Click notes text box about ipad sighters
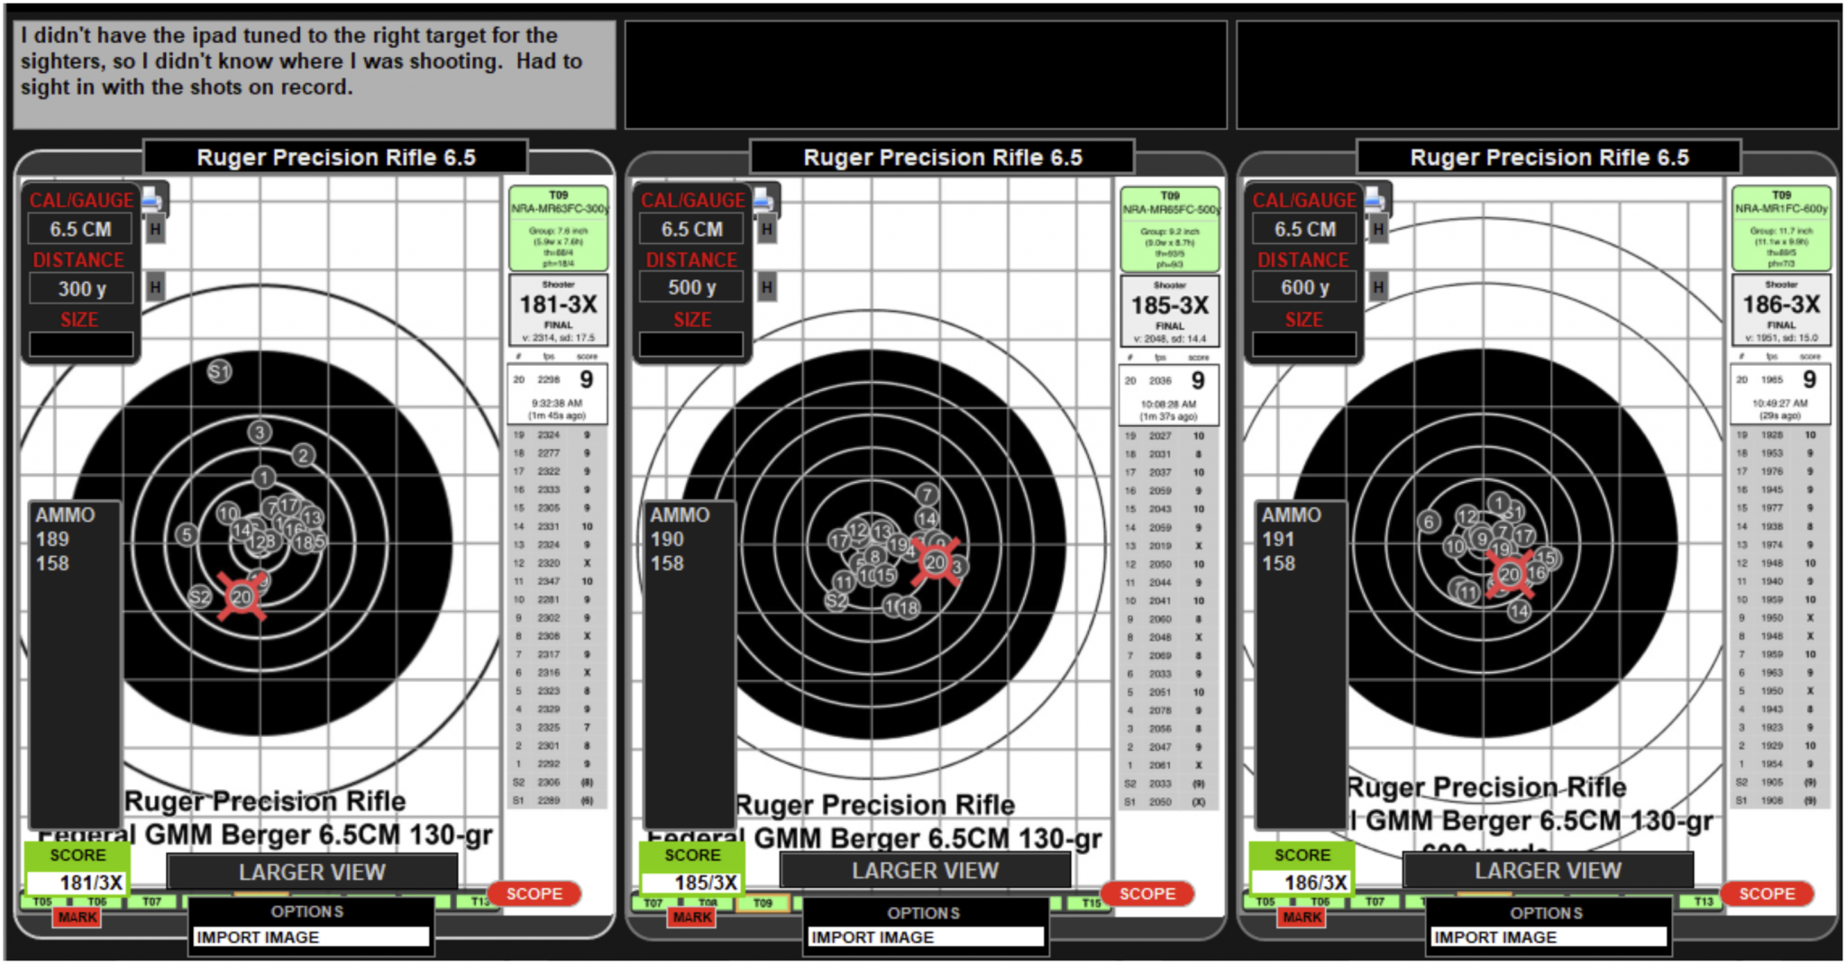The width and height of the screenshot is (1846, 964). (315, 74)
